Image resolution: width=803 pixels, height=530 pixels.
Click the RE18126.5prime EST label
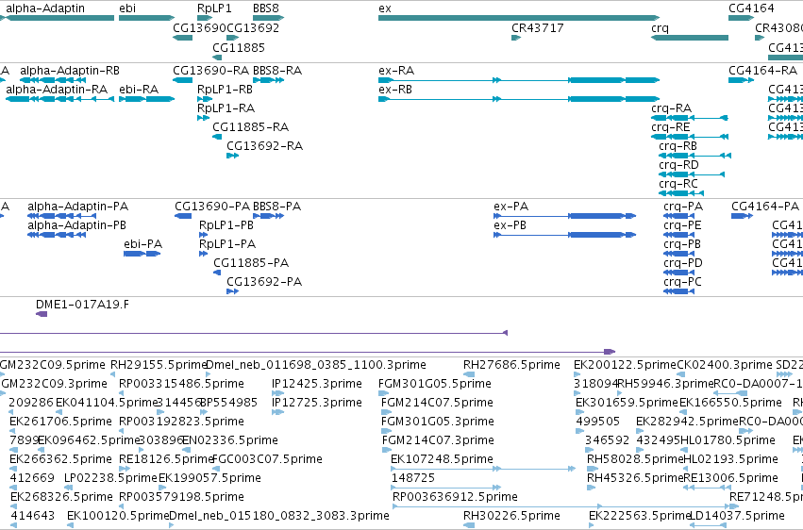pyautogui.click(x=166, y=459)
